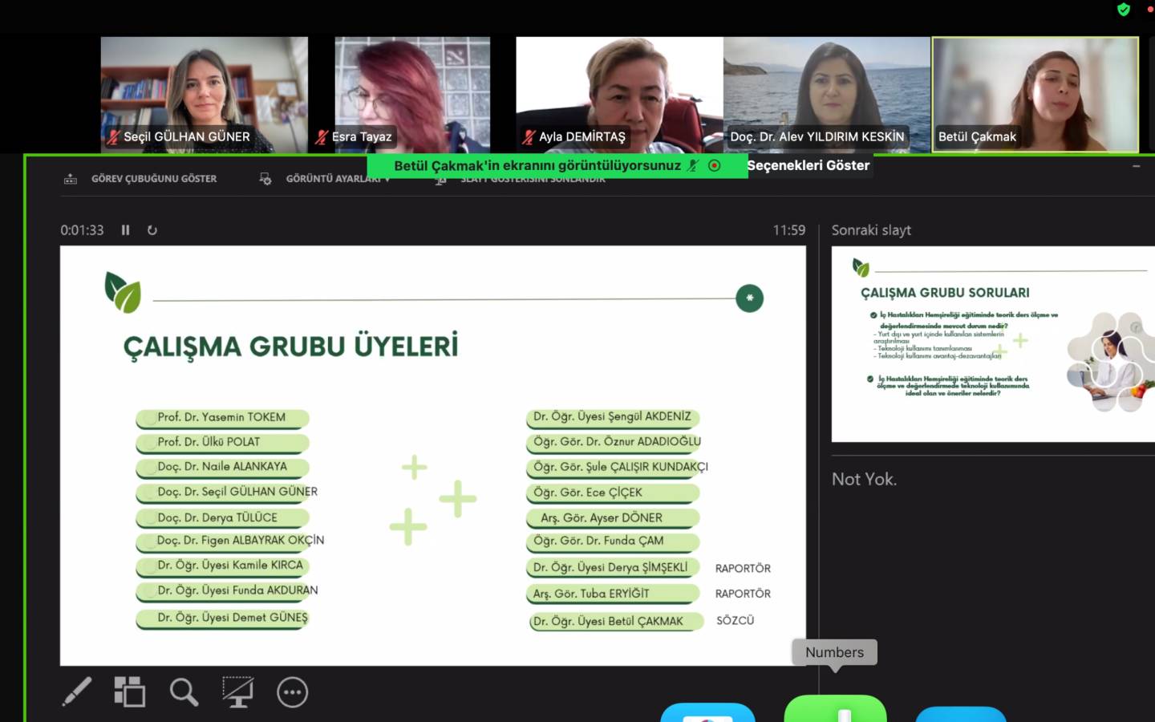
Task: Select the pen and laser pointer tool
Action: point(77,692)
